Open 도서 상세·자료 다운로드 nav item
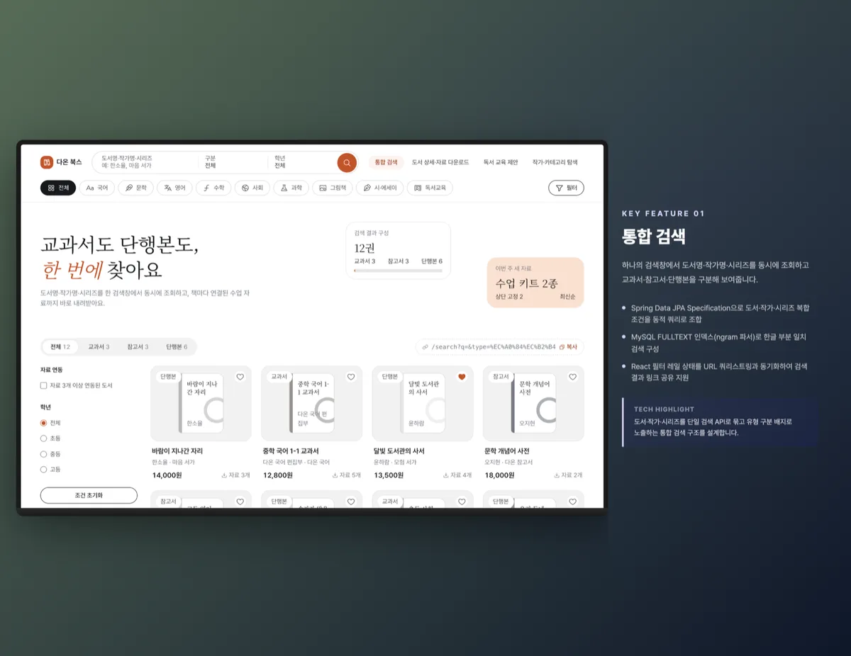Image resolution: width=851 pixels, height=656 pixels. (440, 162)
